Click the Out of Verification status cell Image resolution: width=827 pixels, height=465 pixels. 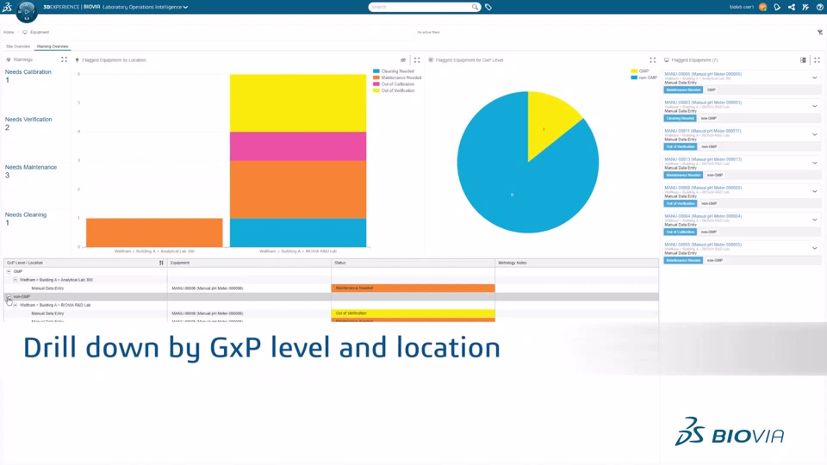click(x=413, y=313)
